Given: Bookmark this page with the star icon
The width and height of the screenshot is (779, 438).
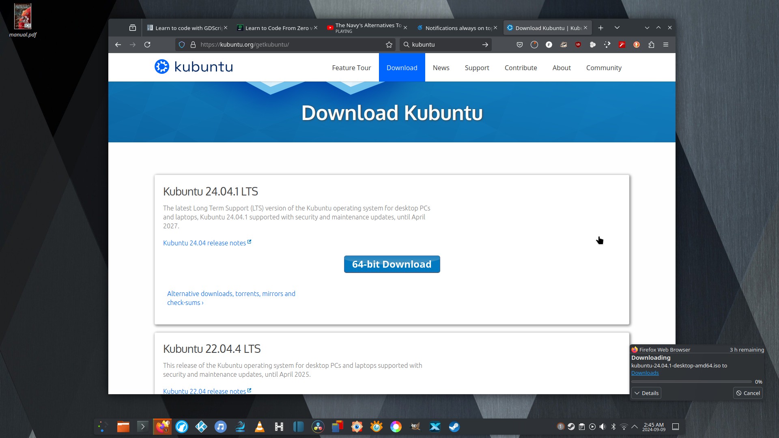Looking at the screenshot, I should [x=389, y=45].
